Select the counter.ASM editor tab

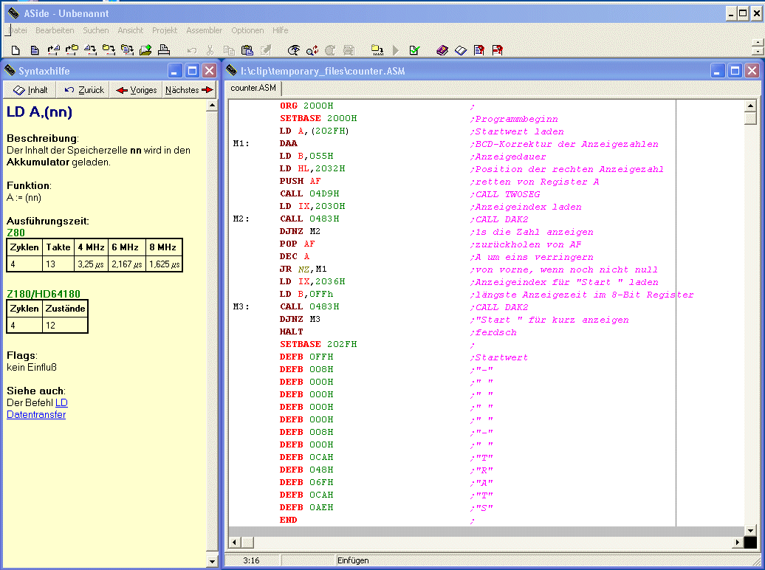pyautogui.click(x=253, y=88)
